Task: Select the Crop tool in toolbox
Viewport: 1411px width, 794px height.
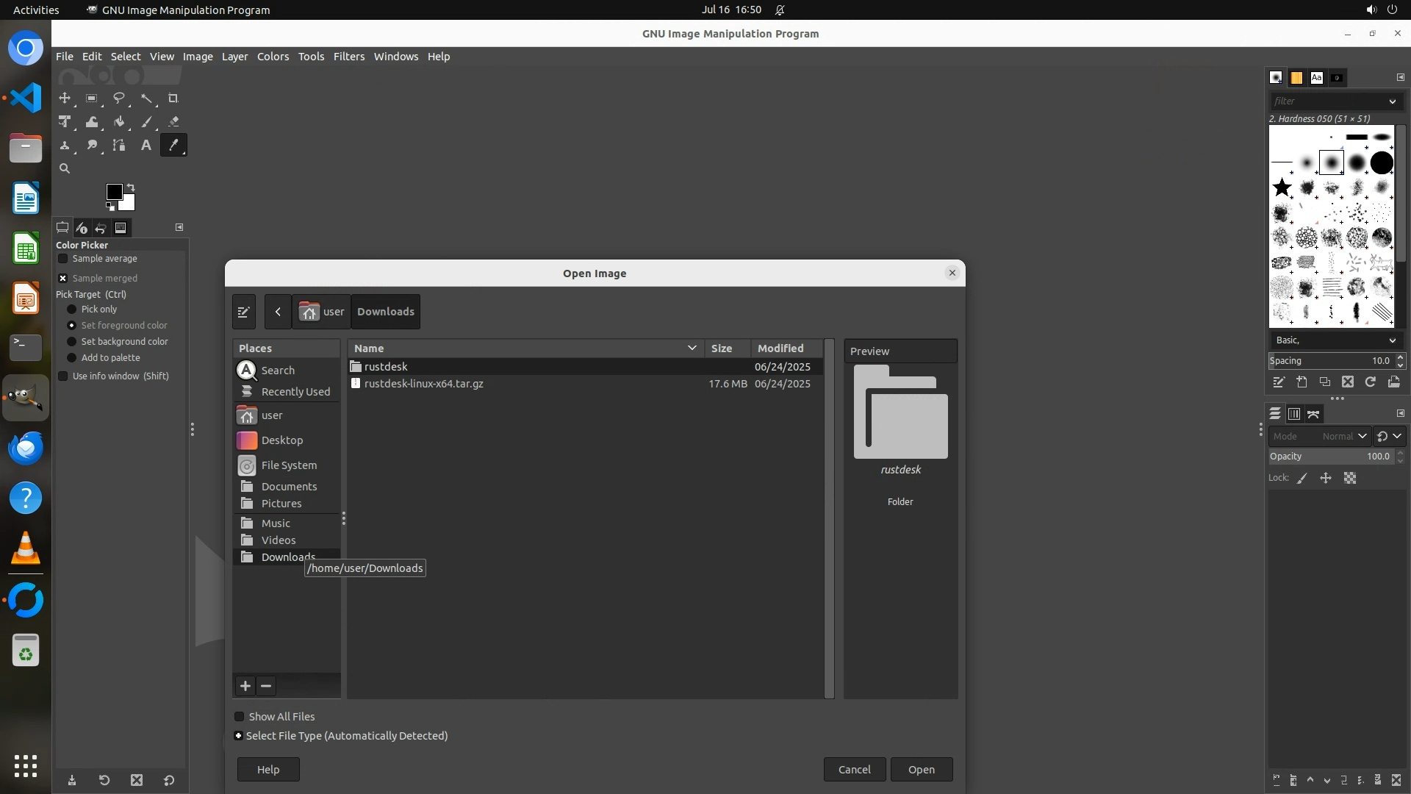Action: 173,99
